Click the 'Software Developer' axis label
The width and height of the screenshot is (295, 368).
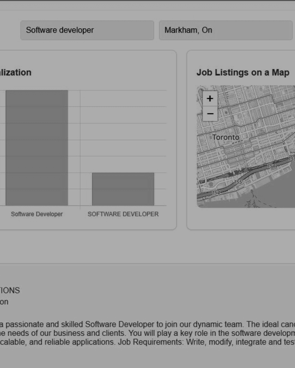pyautogui.click(x=36, y=214)
